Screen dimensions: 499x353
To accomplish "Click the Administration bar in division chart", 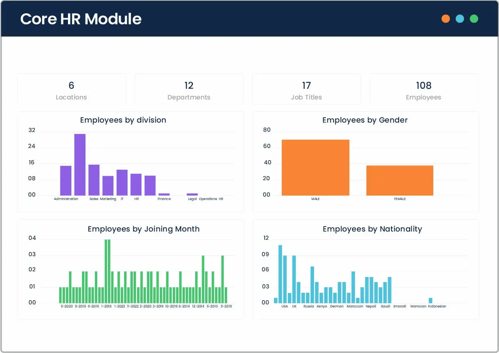I will pyautogui.click(x=66, y=181).
